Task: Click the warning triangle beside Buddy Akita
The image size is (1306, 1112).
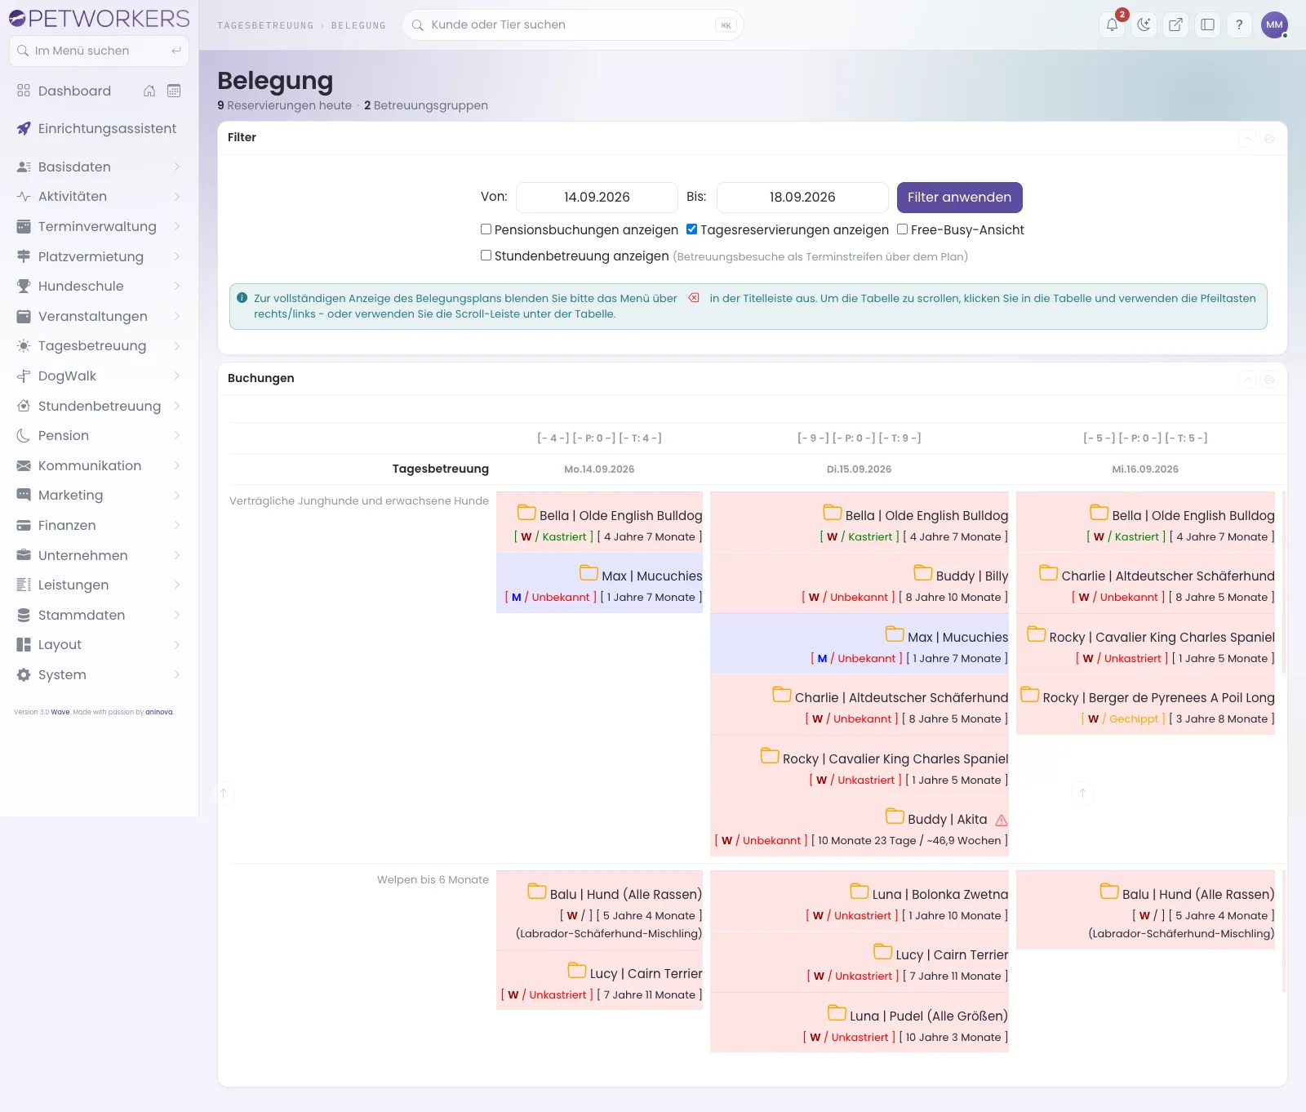Action: click(1002, 821)
